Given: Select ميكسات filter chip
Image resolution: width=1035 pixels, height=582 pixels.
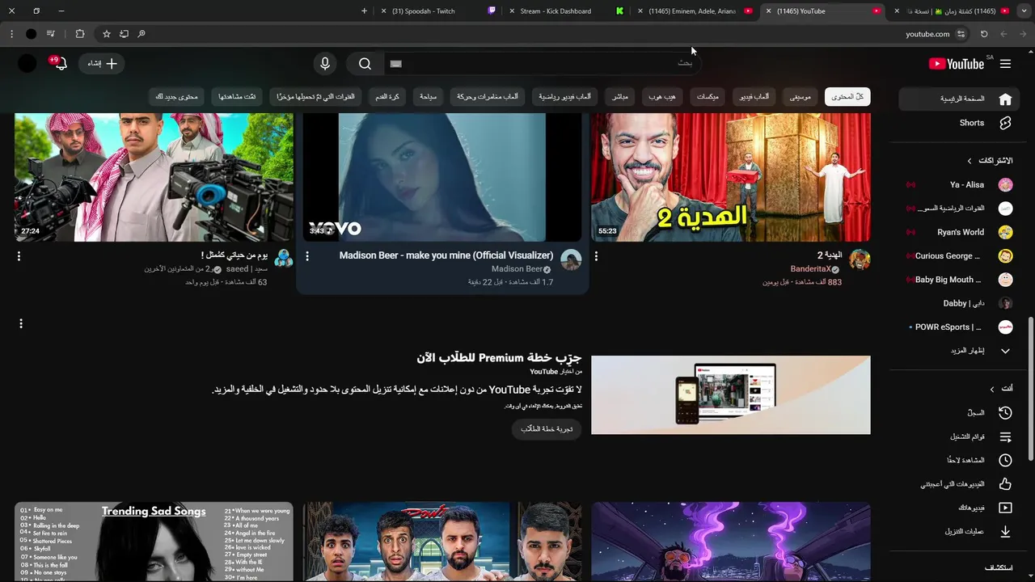Looking at the screenshot, I should (x=708, y=97).
